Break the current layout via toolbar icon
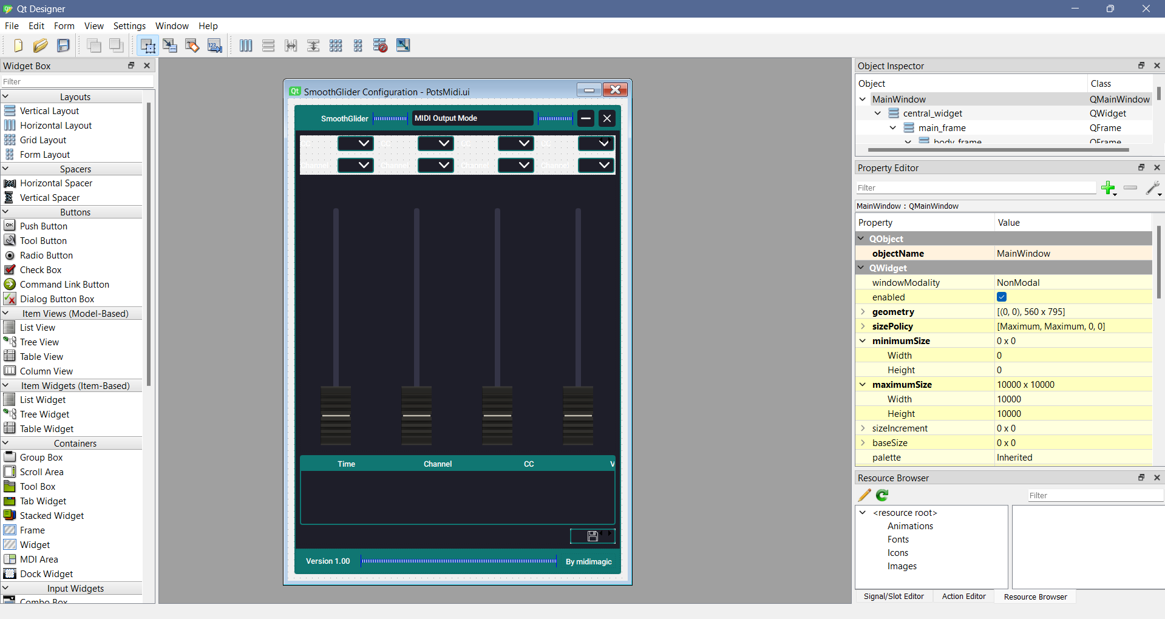Image resolution: width=1165 pixels, height=619 pixels. [x=379, y=46]
